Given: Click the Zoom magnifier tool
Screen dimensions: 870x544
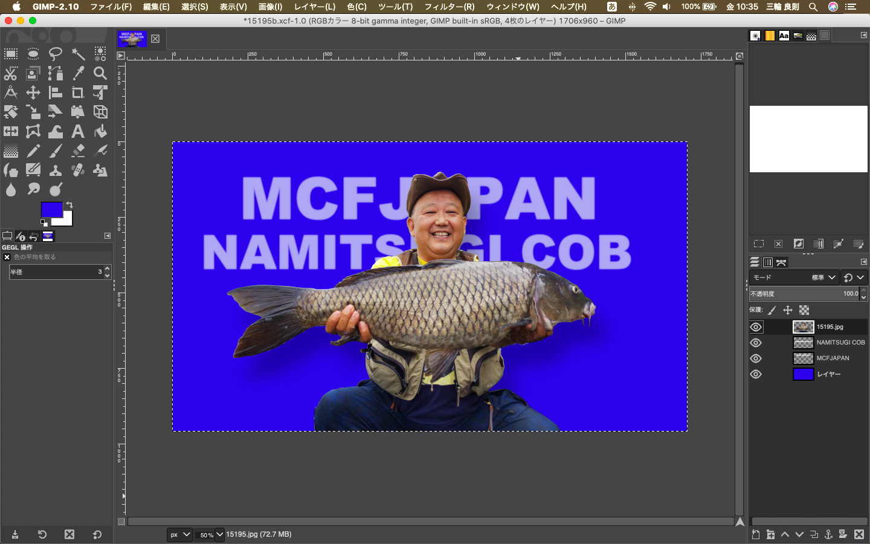Looking at the screenshot, I should click(100, 73).
